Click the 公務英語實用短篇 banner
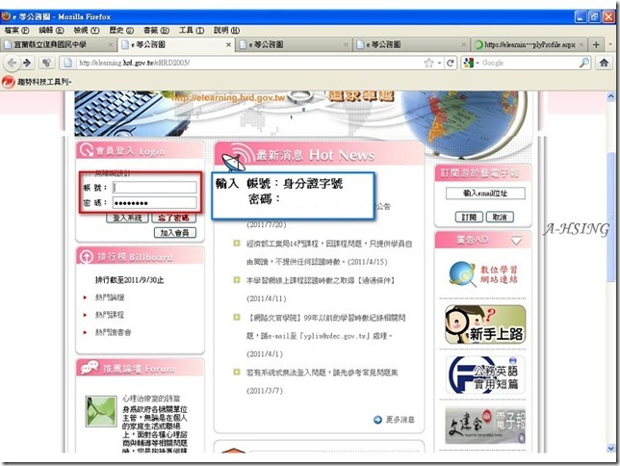Image resolution: width=620 pixels, height=466 pixels. point(485,375)
